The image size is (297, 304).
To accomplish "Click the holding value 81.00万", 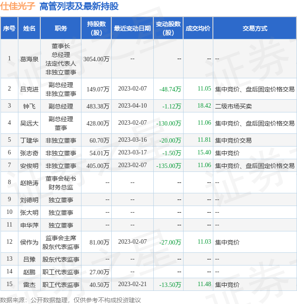I will pos(99,242).
